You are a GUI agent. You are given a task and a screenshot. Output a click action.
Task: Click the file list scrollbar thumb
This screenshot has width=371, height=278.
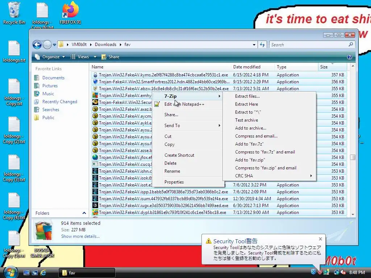(353, 157)
